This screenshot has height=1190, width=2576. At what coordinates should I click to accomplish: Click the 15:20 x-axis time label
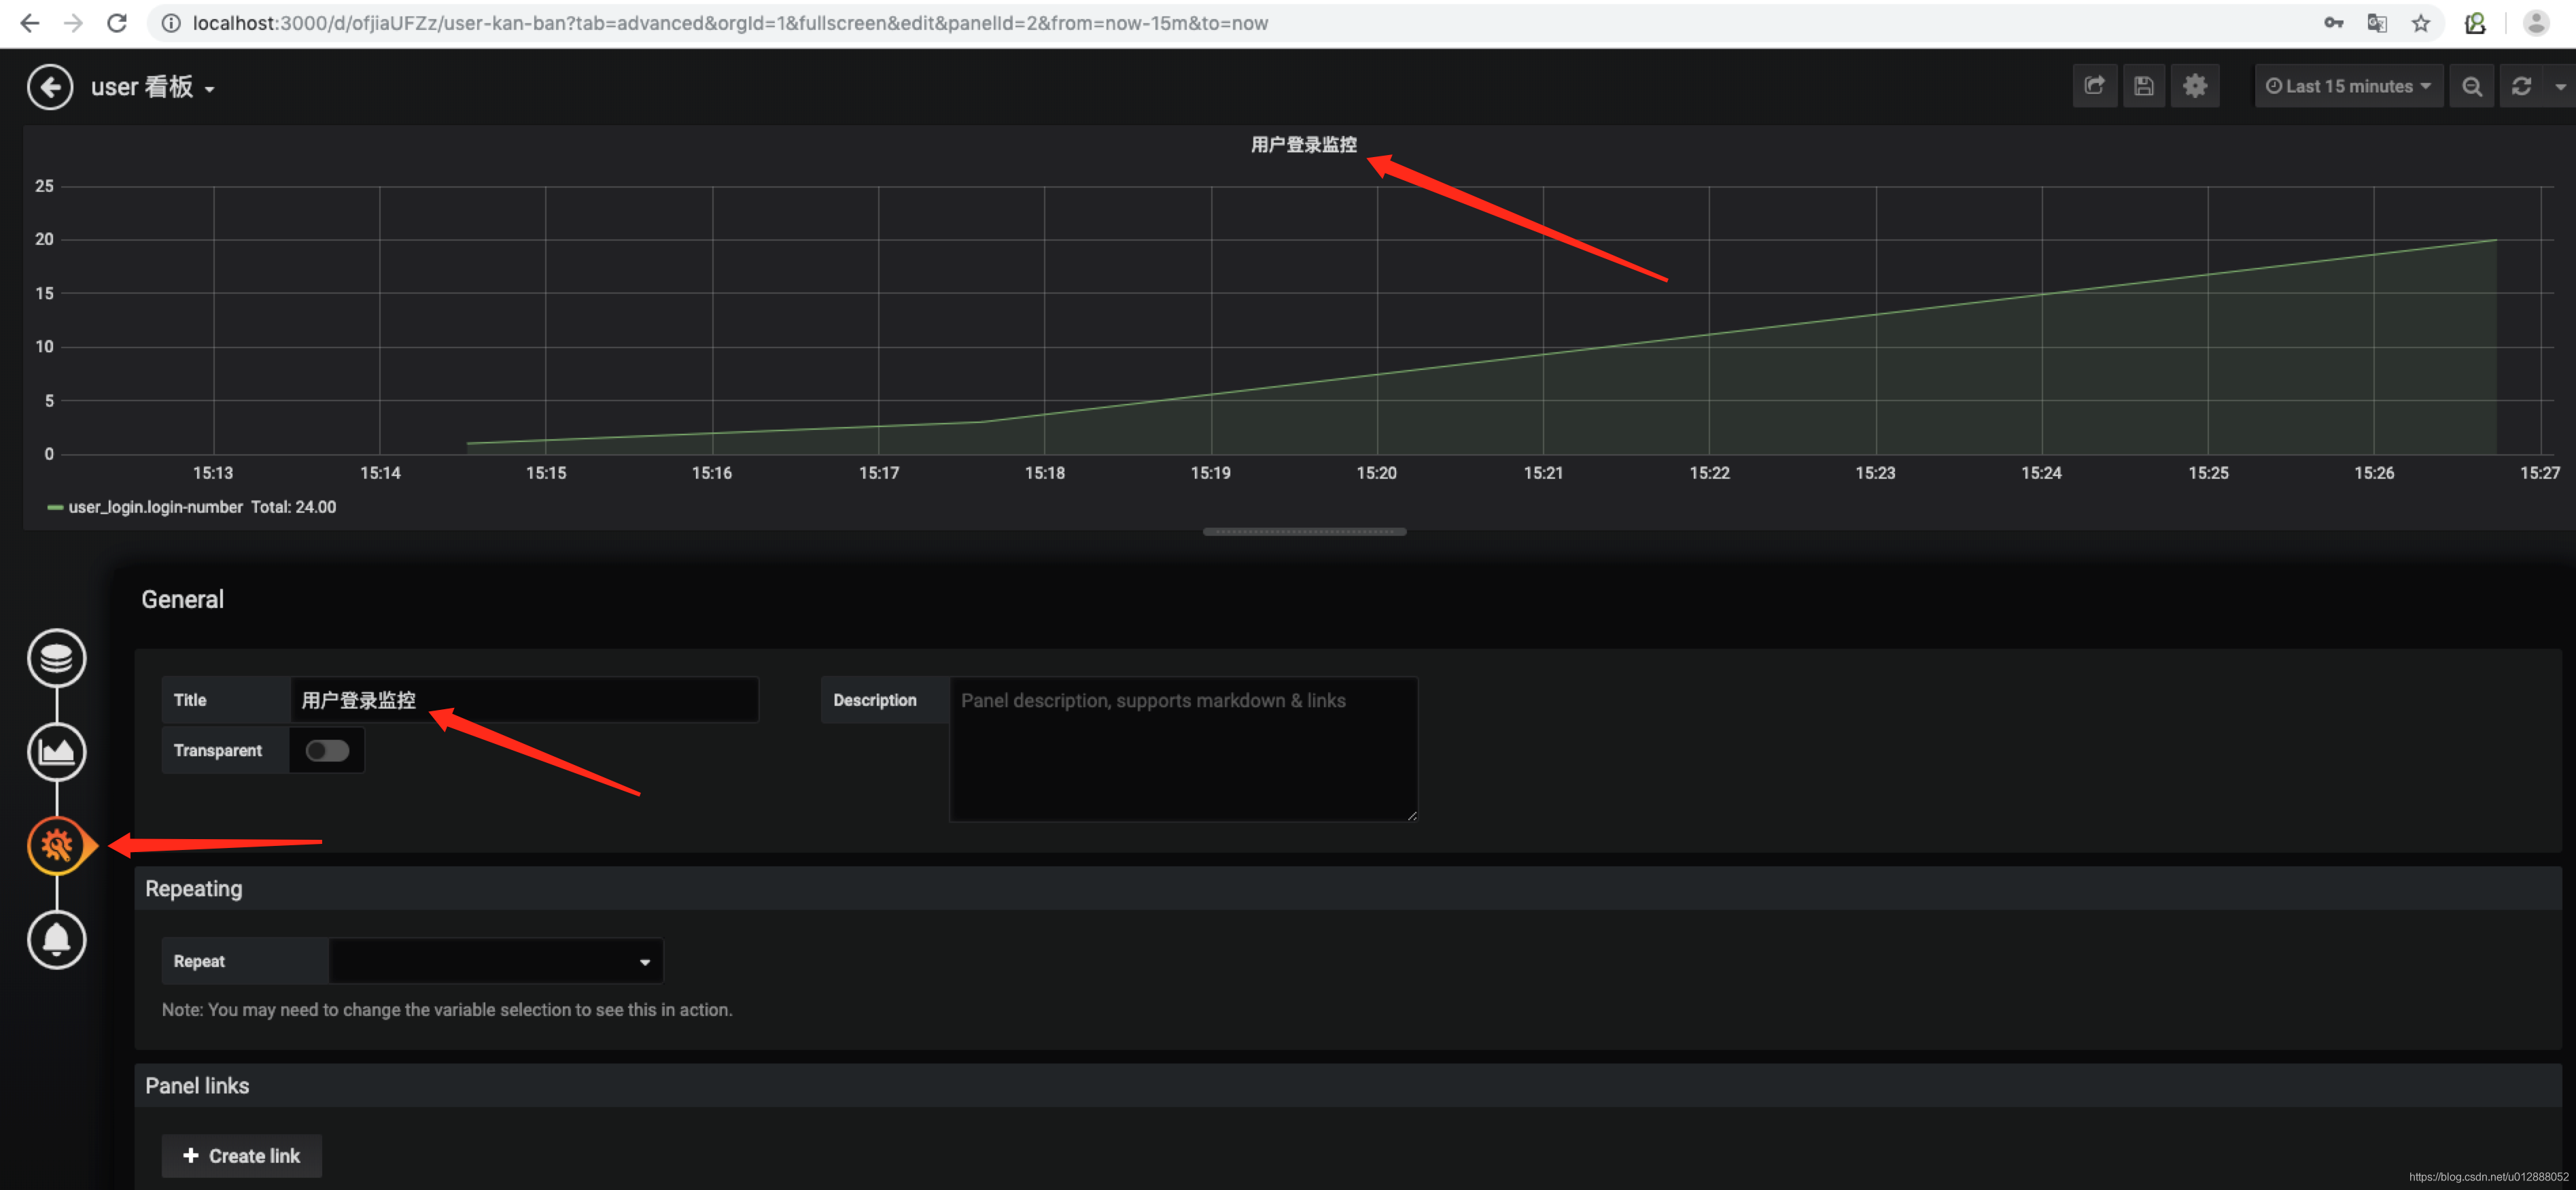(1376, 473)
